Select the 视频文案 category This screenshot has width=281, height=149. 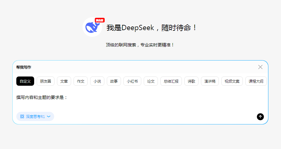(232, 81)
